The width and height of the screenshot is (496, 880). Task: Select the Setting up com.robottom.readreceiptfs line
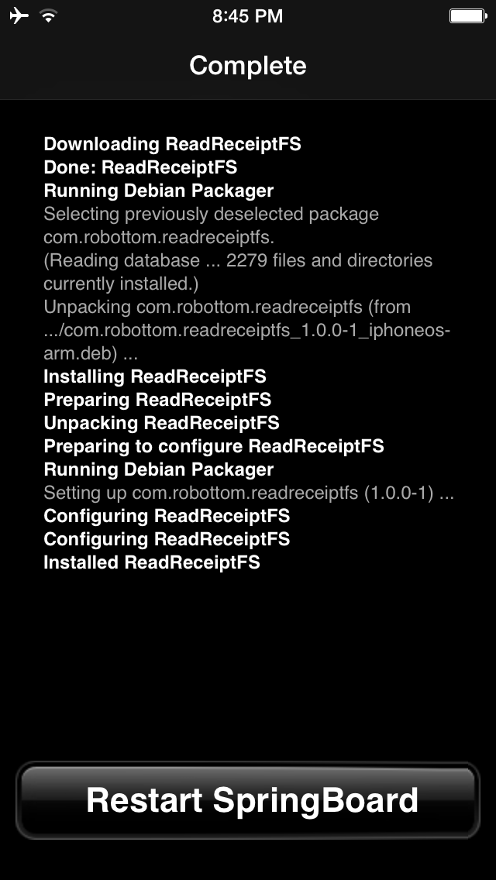(248, 493)
